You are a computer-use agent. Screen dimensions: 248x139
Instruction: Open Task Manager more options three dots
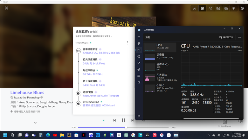(x=239, y=37)
